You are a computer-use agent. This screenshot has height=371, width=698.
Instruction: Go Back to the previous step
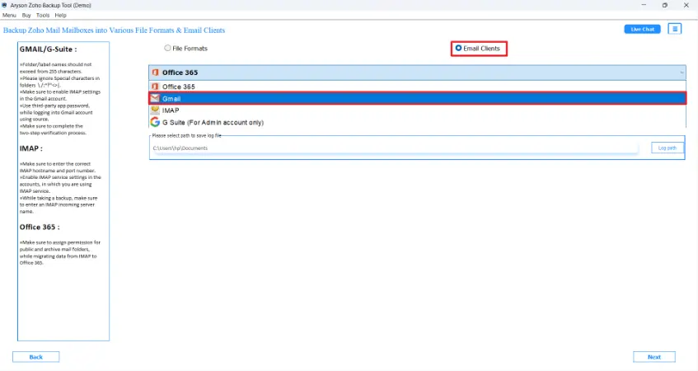tap(35, 357)
